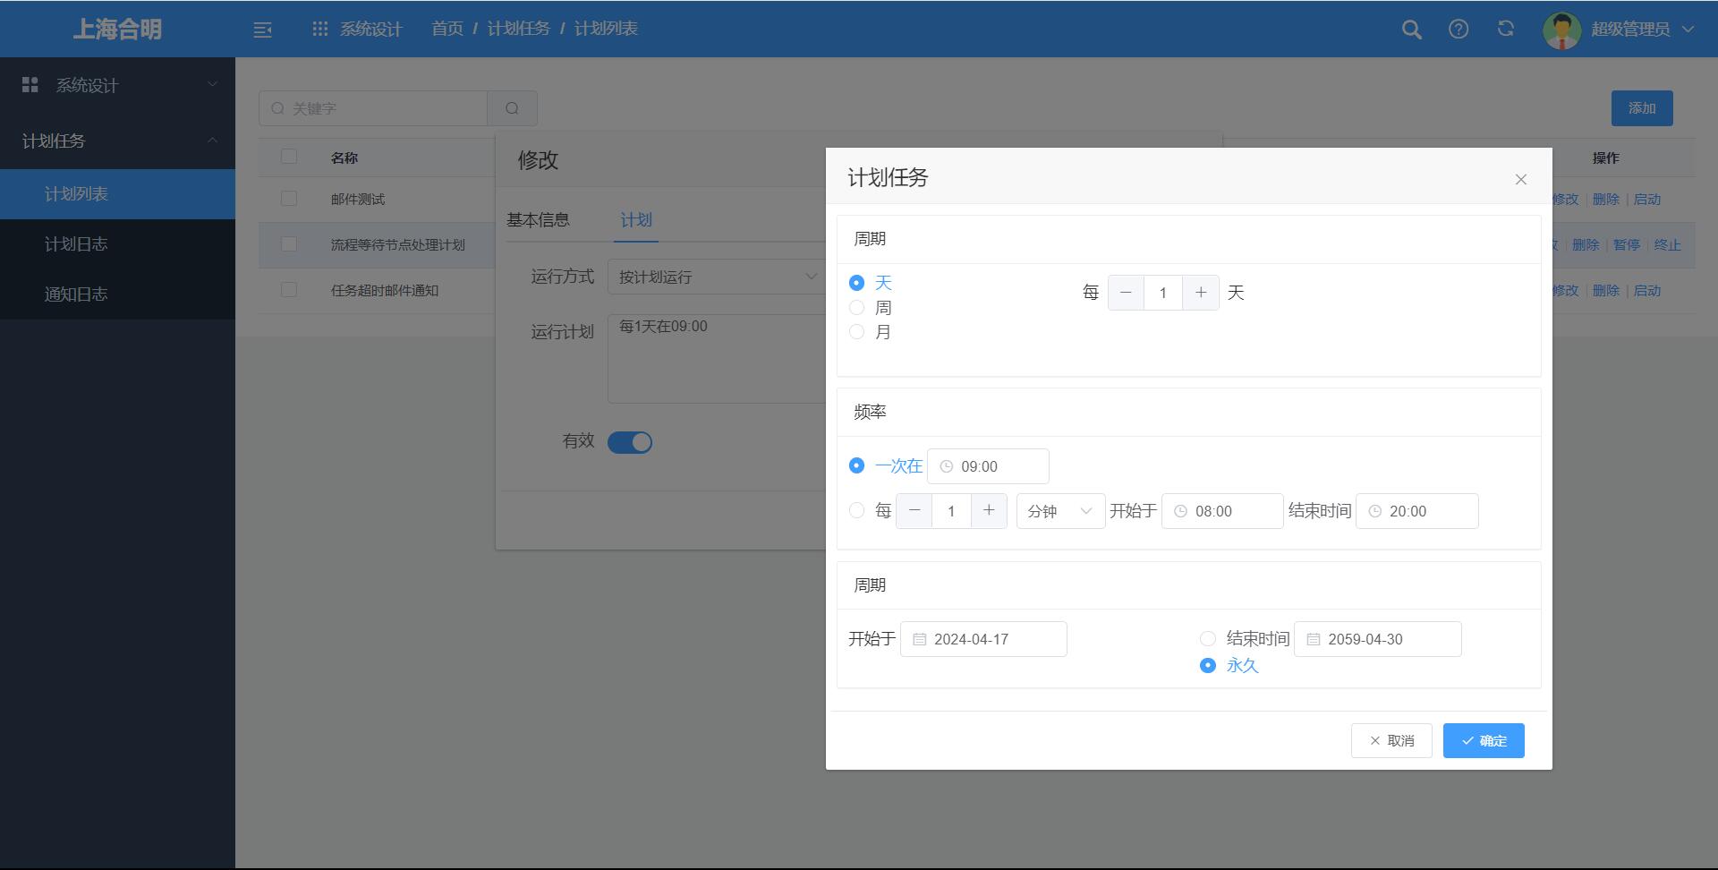Open the 运行方式 dropdown (按计划运行)
Screen dimensions: 1718x870
[716, 277]
